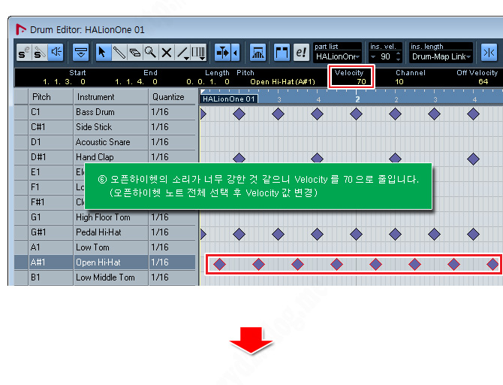Screen dimensions: 503x385
Task: Click the Quantize column header
Action: pos(172,97)
